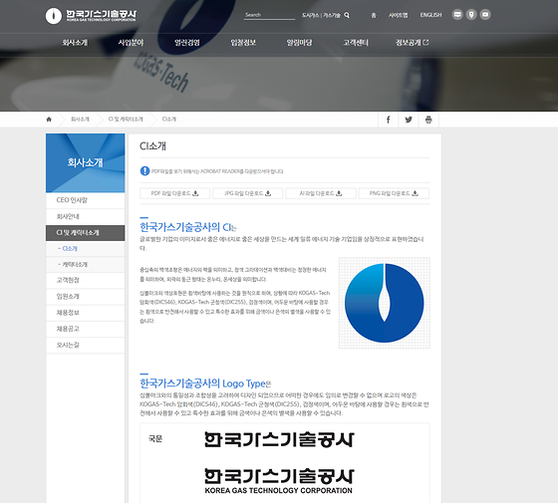Share page via Facebook icon
The width and height of the screenshot is (558, 503).
point(389,120)
